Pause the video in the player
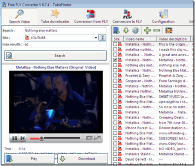The width and height of the screenshot is (195, 166). [15, 138]
